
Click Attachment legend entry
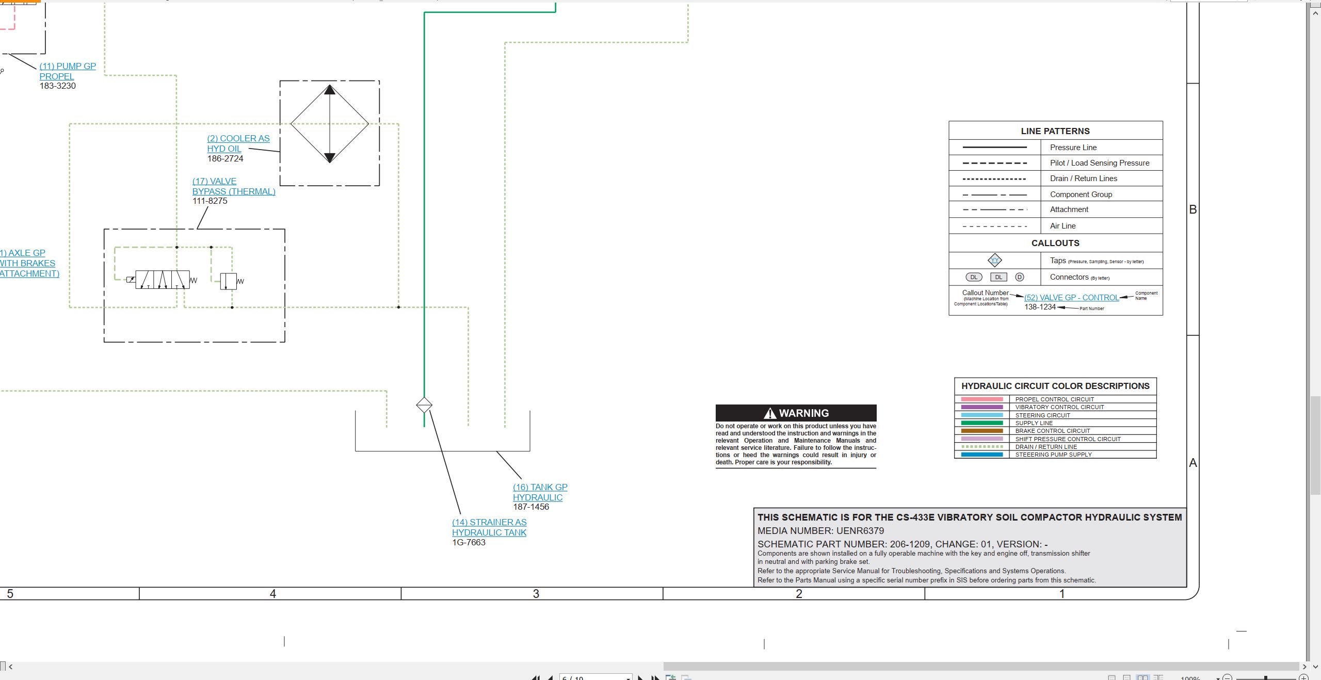click(1055, 209)
